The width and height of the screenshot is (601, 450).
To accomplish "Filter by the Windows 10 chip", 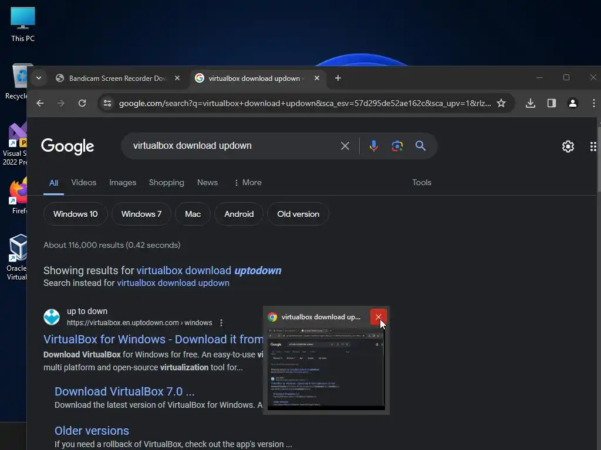I will [x=76, y=214].
